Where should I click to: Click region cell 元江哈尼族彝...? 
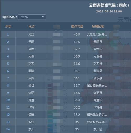click(97, 35)
